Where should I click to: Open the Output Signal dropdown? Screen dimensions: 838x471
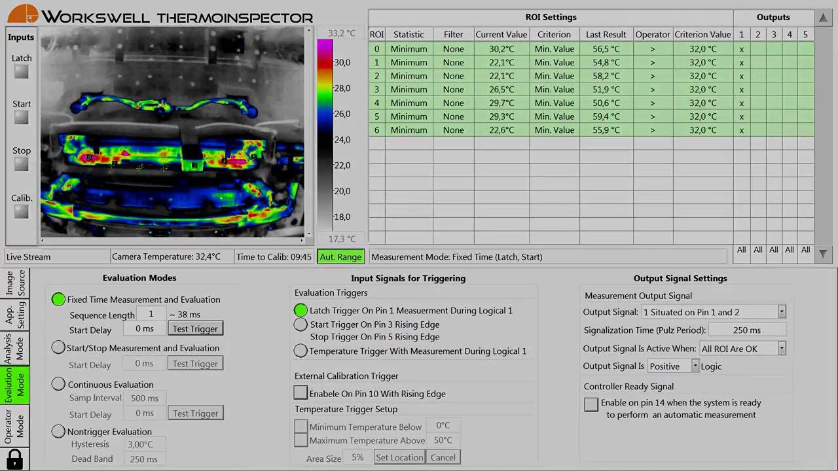click(782, 312)
